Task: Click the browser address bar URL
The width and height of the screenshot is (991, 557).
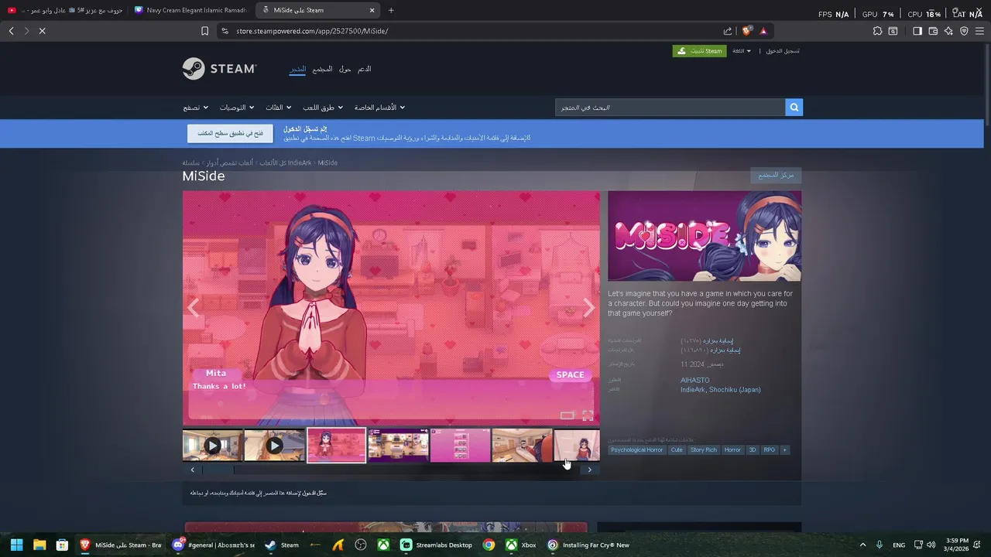Action: click(x=312, y=31)
